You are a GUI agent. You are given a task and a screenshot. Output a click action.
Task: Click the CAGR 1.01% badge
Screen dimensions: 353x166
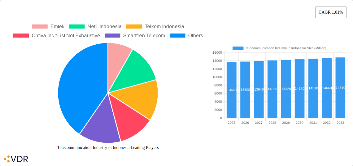(x=331, y=12)
